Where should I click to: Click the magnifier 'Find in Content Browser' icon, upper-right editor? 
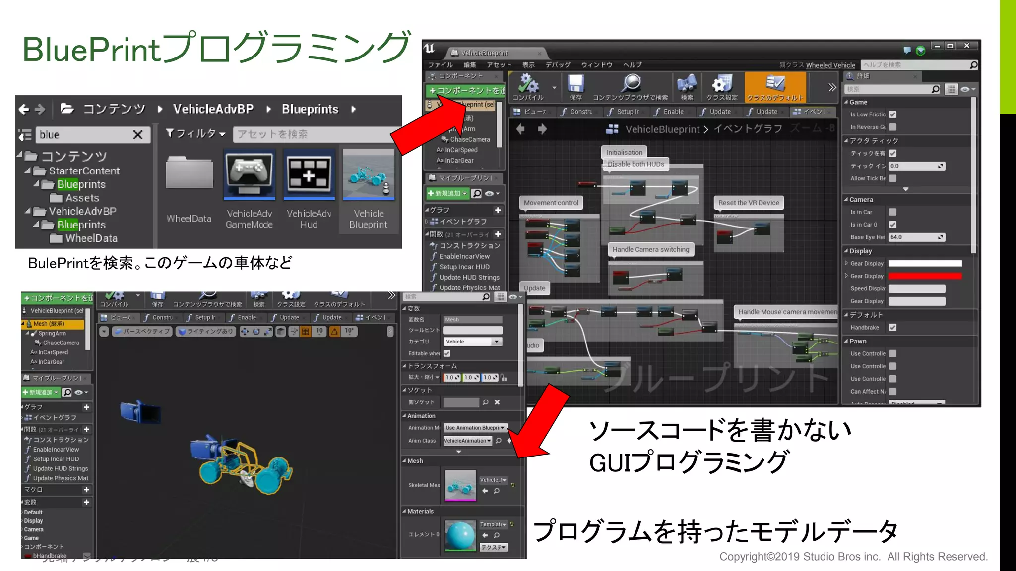[631, 83]
